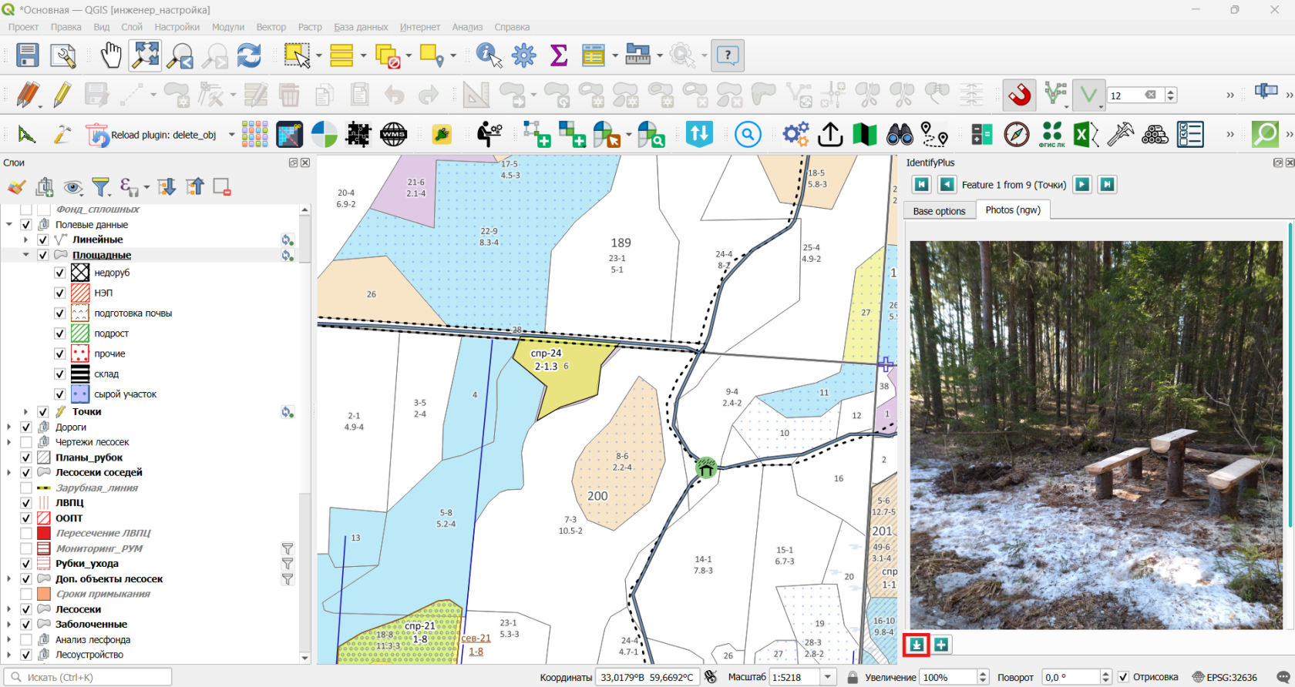Click the filter legend funnel icon

click(101, 187)
